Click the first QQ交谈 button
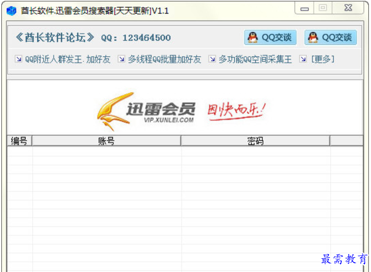371x272 pixels. (270, 37)
